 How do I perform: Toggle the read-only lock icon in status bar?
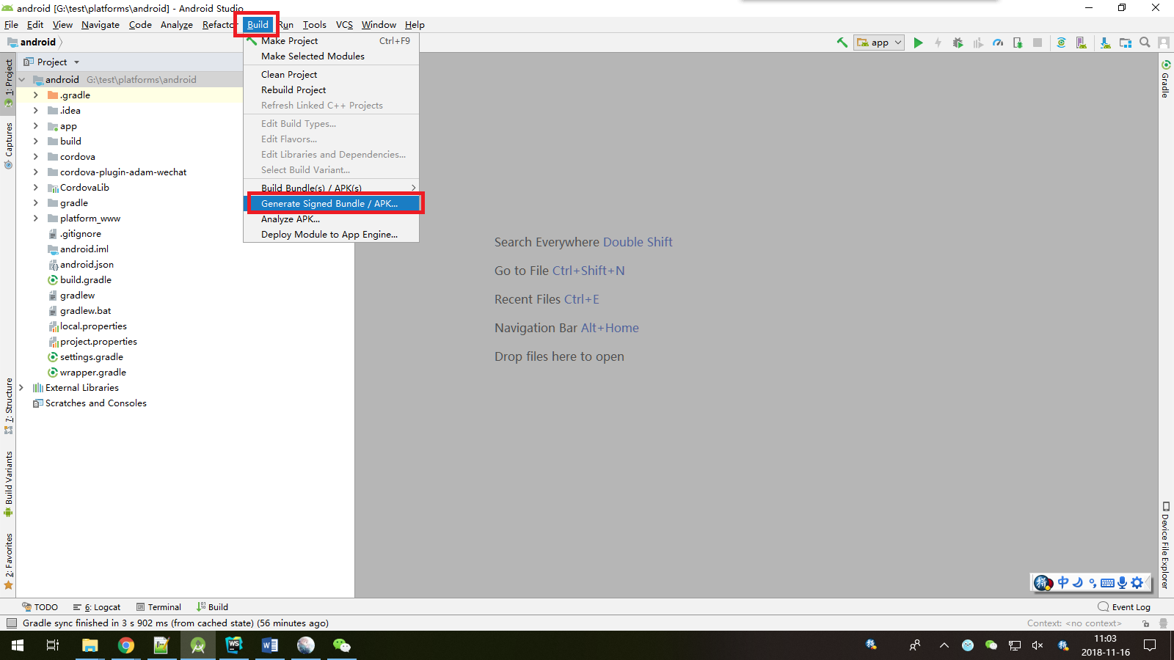1145,623
